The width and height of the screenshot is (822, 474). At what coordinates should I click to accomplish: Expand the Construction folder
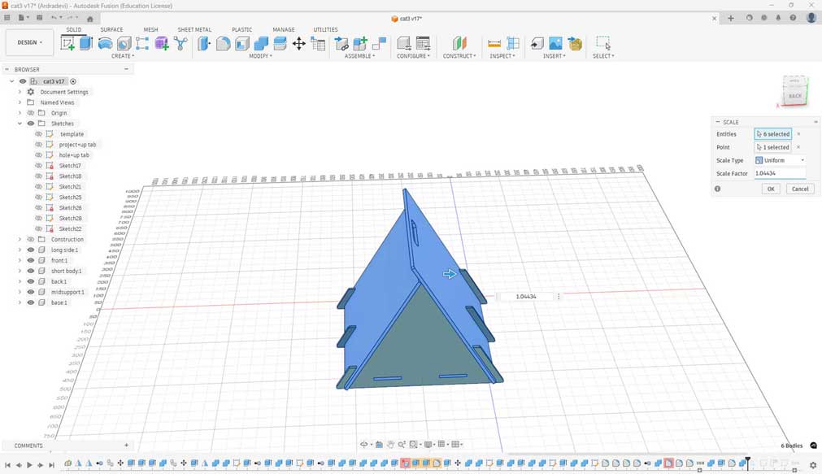tap(20, 239)
